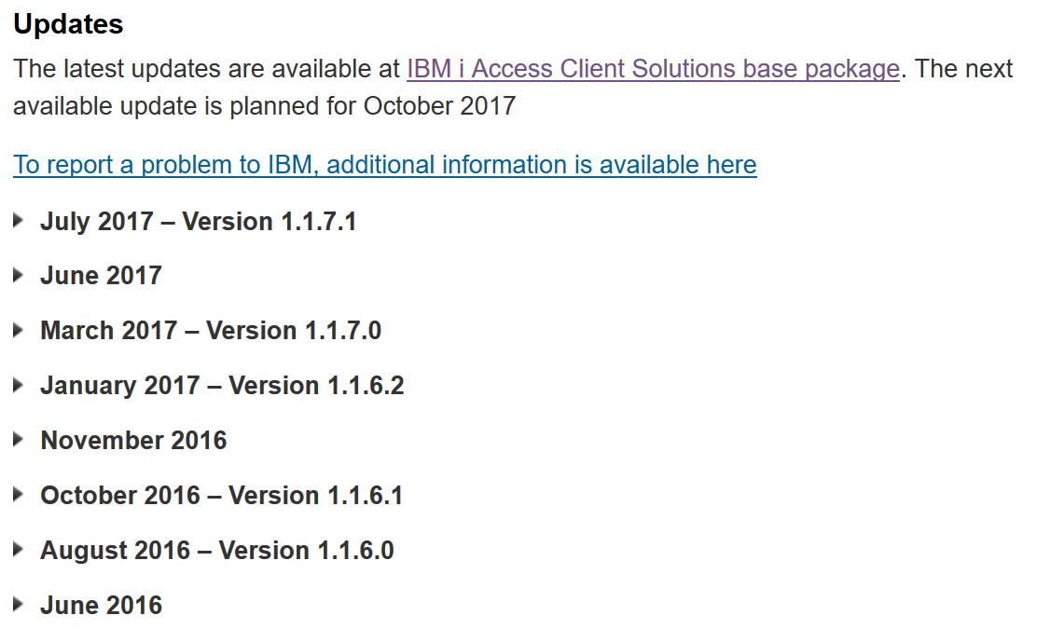
Task: Click the Updates page heading
Action: 67,24
